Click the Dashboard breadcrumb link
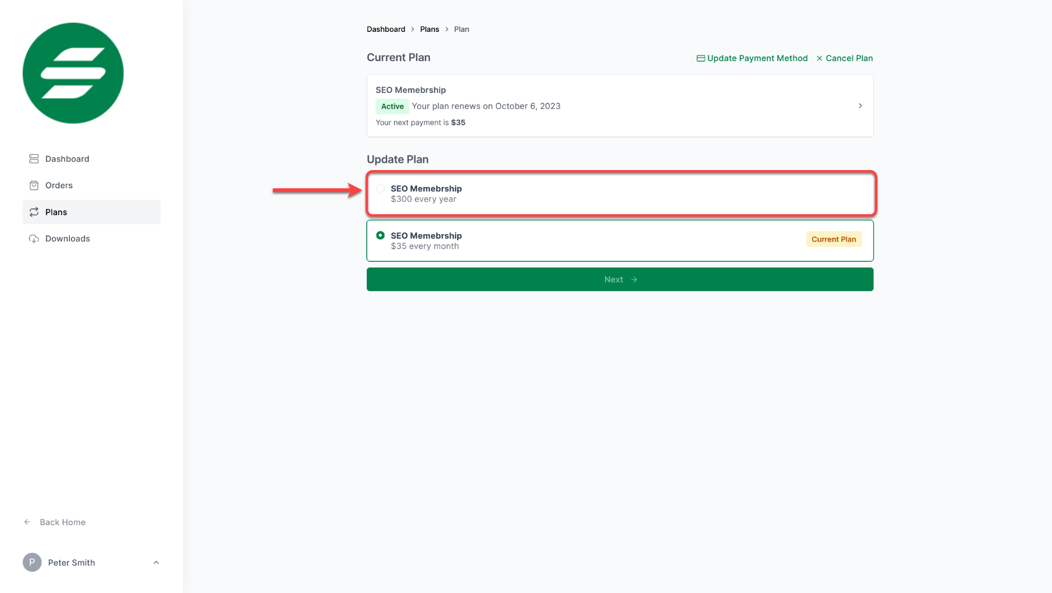 (x=386, y=29)
